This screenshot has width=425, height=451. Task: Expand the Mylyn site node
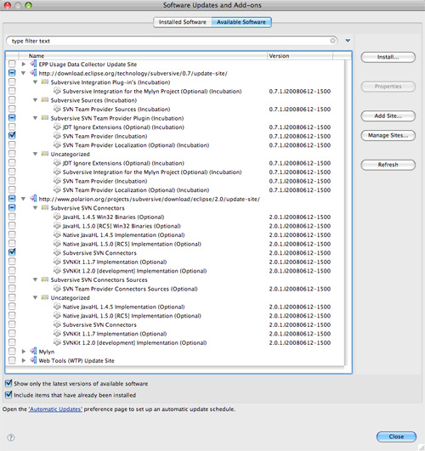point(24,352)
